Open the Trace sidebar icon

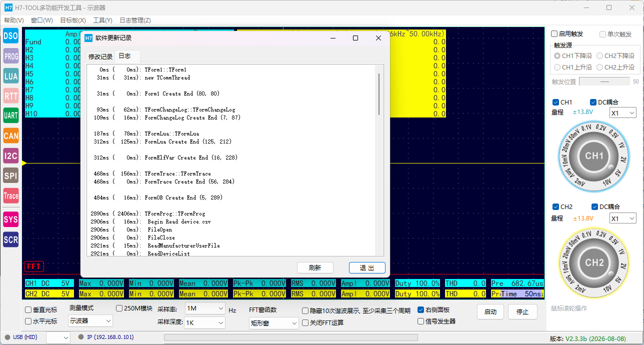click(x=10, y=195)
